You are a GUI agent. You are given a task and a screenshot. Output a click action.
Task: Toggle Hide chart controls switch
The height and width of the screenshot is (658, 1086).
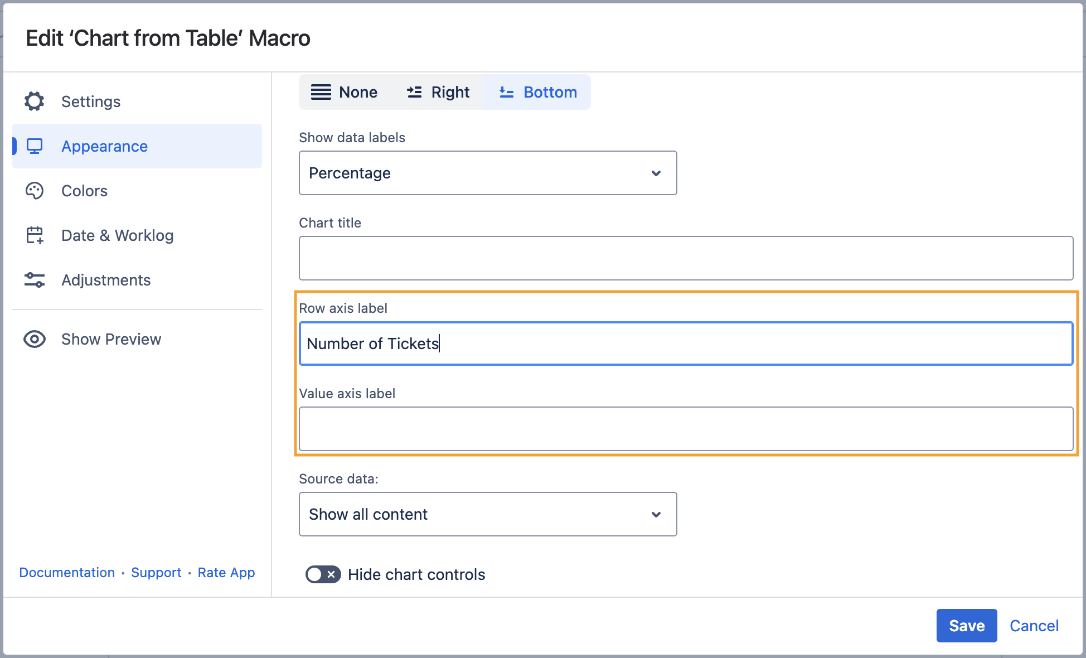323,574
